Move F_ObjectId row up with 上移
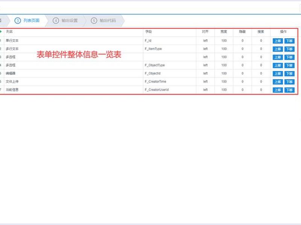Viewport: 301px width, 225px height. pos(278,73)
